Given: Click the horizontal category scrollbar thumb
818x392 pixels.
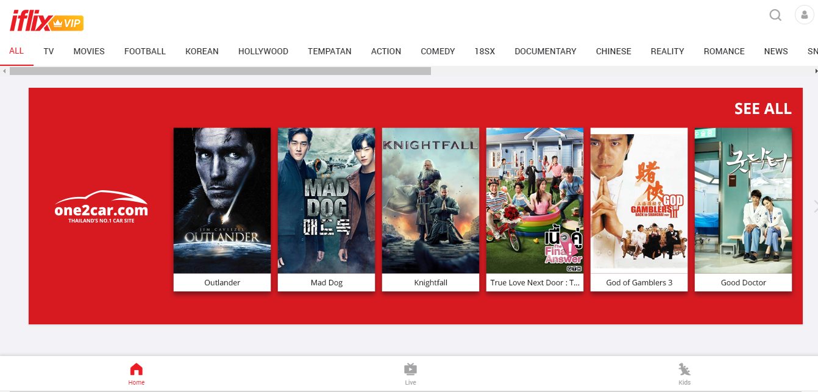Looking at the screenshot, I should [220, 71].
